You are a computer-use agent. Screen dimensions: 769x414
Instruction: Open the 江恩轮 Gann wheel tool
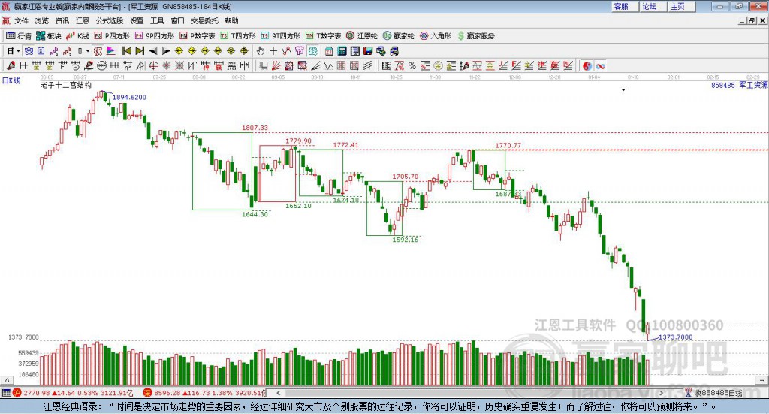click(x=362, y=36)
